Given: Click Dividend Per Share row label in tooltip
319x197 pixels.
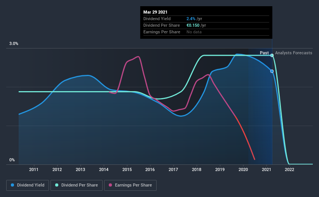Looking at the screenshot, I should pos(162,25).
